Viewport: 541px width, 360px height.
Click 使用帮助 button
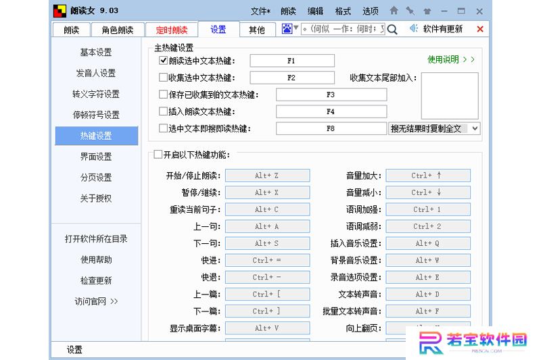tap(96, 260)
